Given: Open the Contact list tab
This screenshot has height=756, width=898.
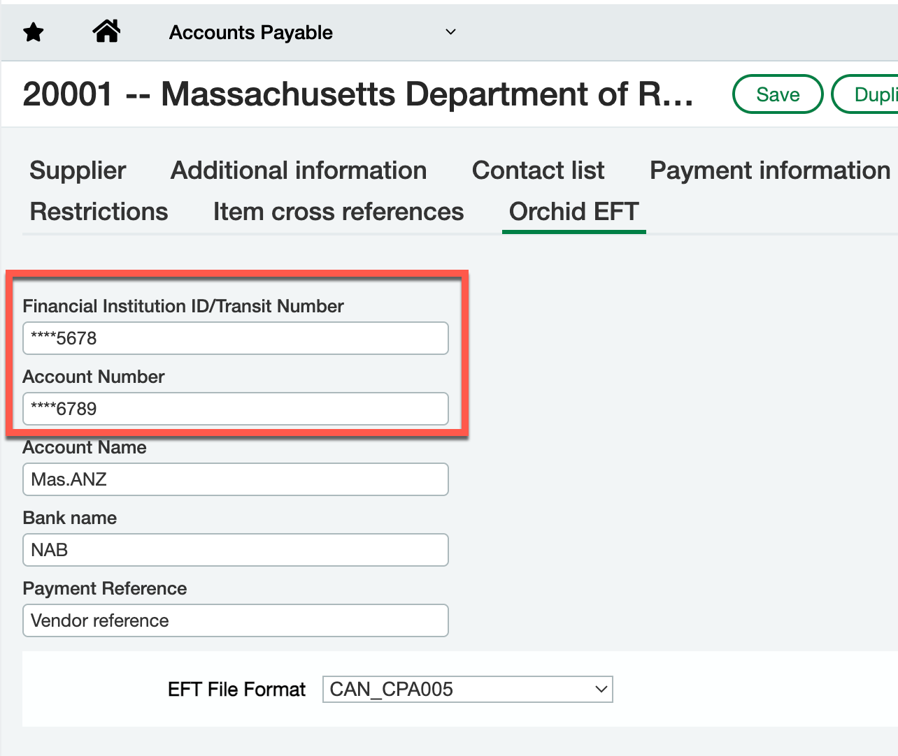Looking at the screenshot, I should [x=538, y=170].
